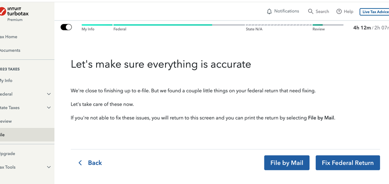Click the TurboTax checkmark logo
This screenshot has height=184, width=389.
click(x=2, y=11)
